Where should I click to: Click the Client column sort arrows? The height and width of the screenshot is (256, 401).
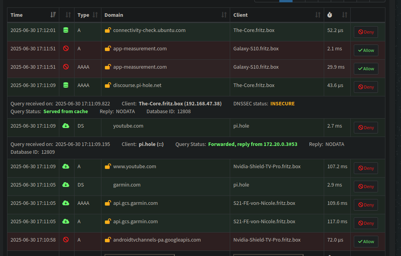318,15
